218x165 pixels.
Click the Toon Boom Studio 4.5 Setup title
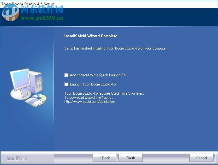click(28, 4)
